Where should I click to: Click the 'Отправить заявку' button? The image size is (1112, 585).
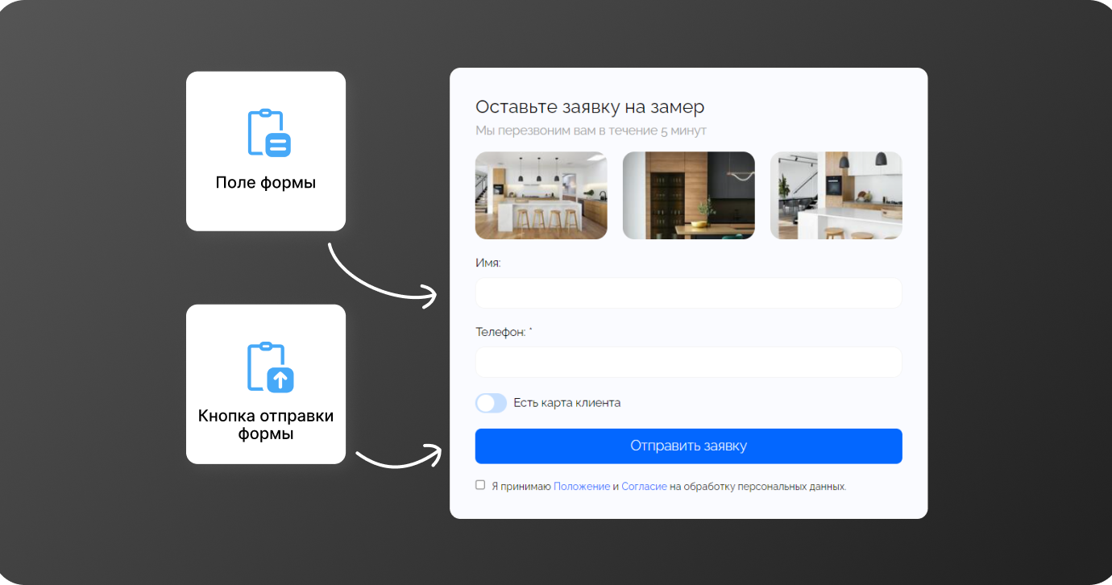coord(688,446)
